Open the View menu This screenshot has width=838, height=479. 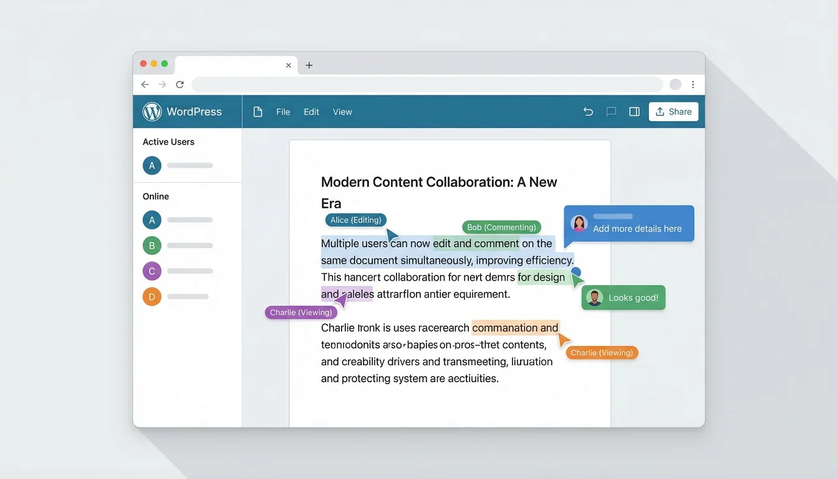[x=342, y=112]
